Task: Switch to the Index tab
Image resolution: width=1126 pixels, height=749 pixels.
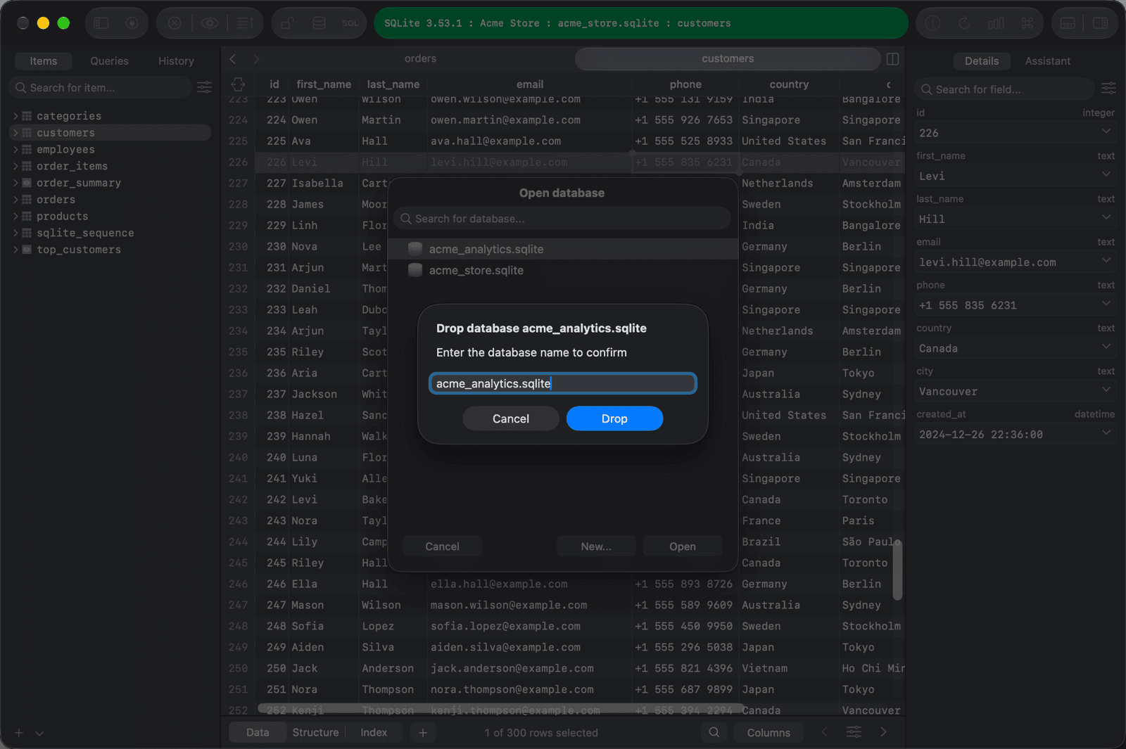Action: 374,733
